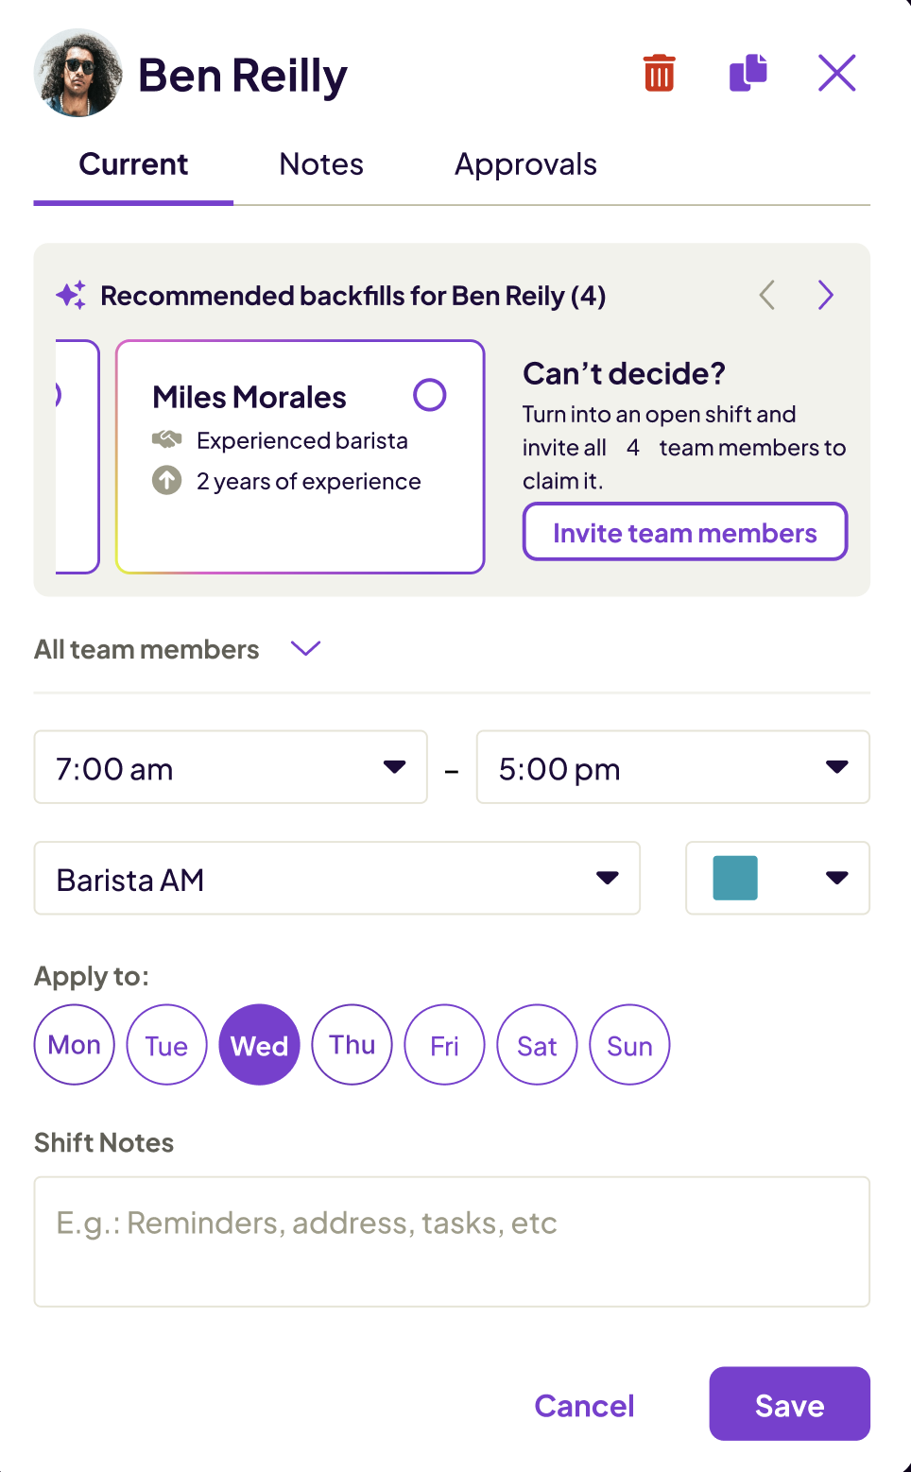Image resolution: width=911 pixels, height=1472 pixels.
Task: Click Ben Reilly's profile avatar
Action: point(77,74)
